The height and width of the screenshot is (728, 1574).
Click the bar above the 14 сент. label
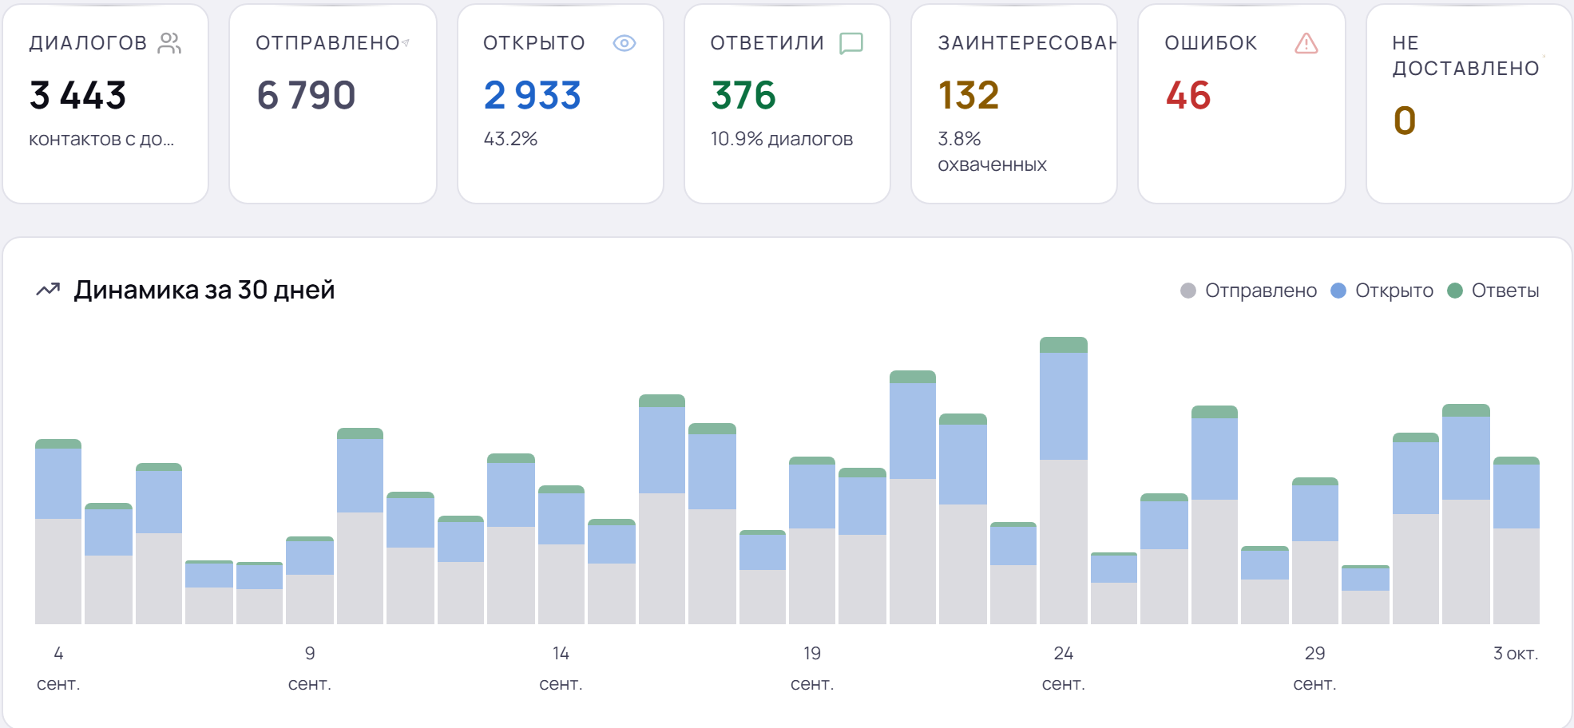[561, 555]
